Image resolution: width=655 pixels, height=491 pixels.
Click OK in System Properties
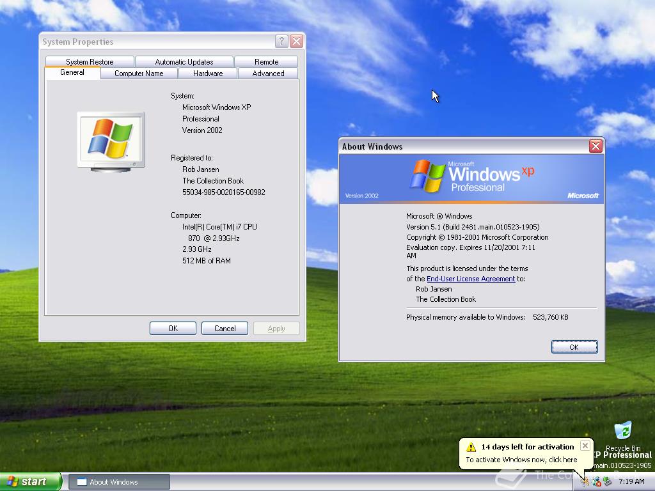pyautogui.click(x=173, y=329)
